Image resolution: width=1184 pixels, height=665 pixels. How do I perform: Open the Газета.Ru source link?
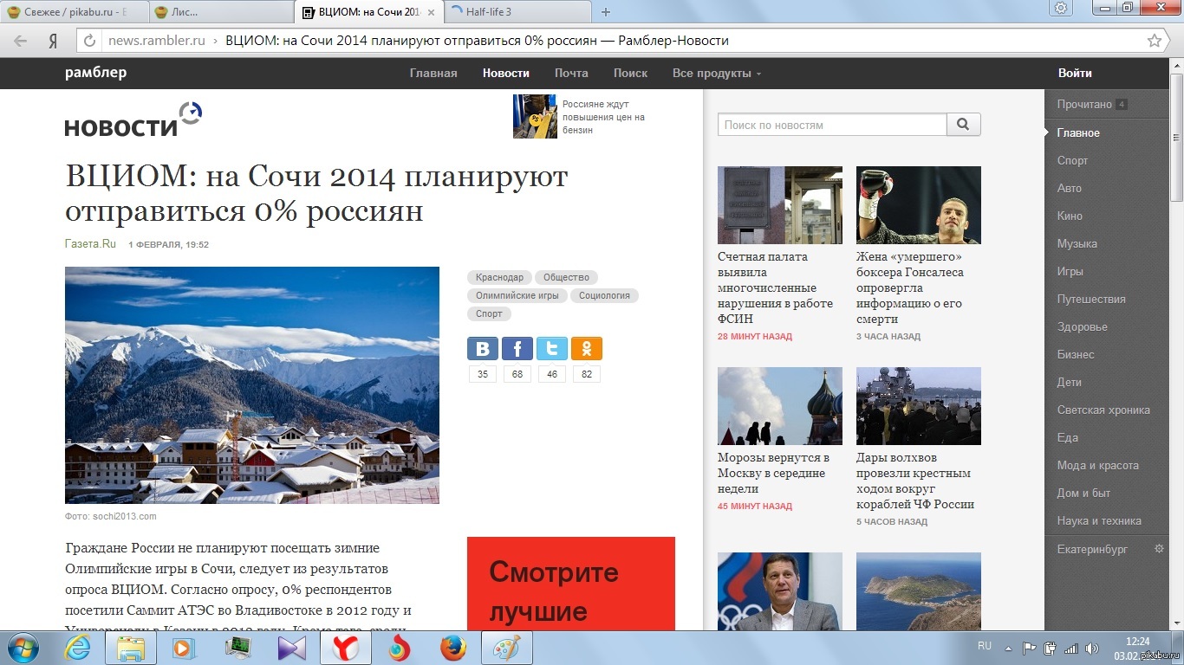[90, 244]
